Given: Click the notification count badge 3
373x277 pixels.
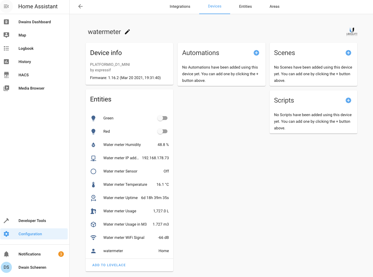Looking at the screenshot, I should [61, 254].
